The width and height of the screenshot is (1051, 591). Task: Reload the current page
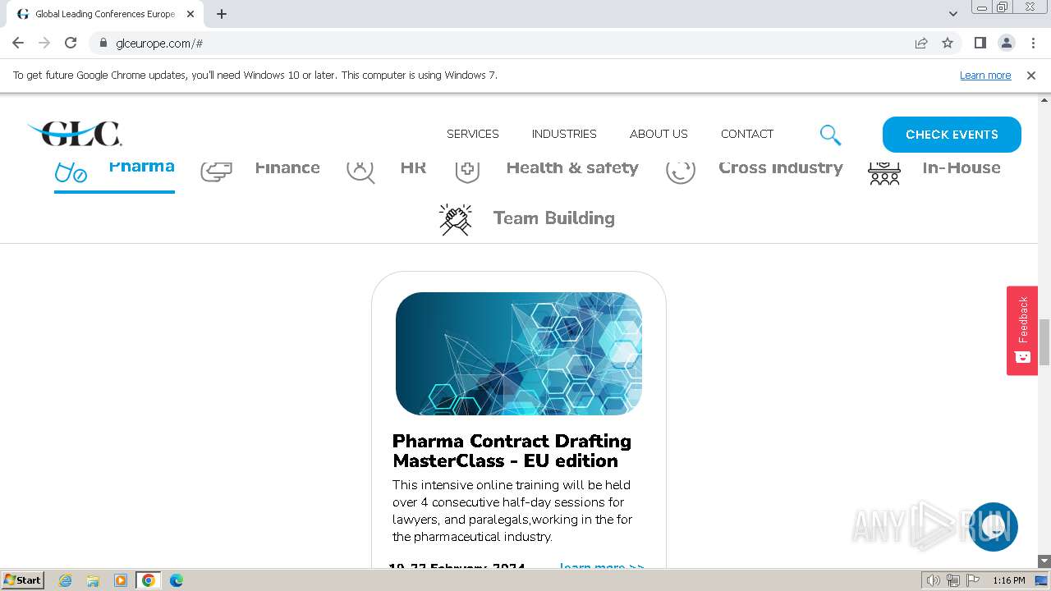tap(71, 43)
